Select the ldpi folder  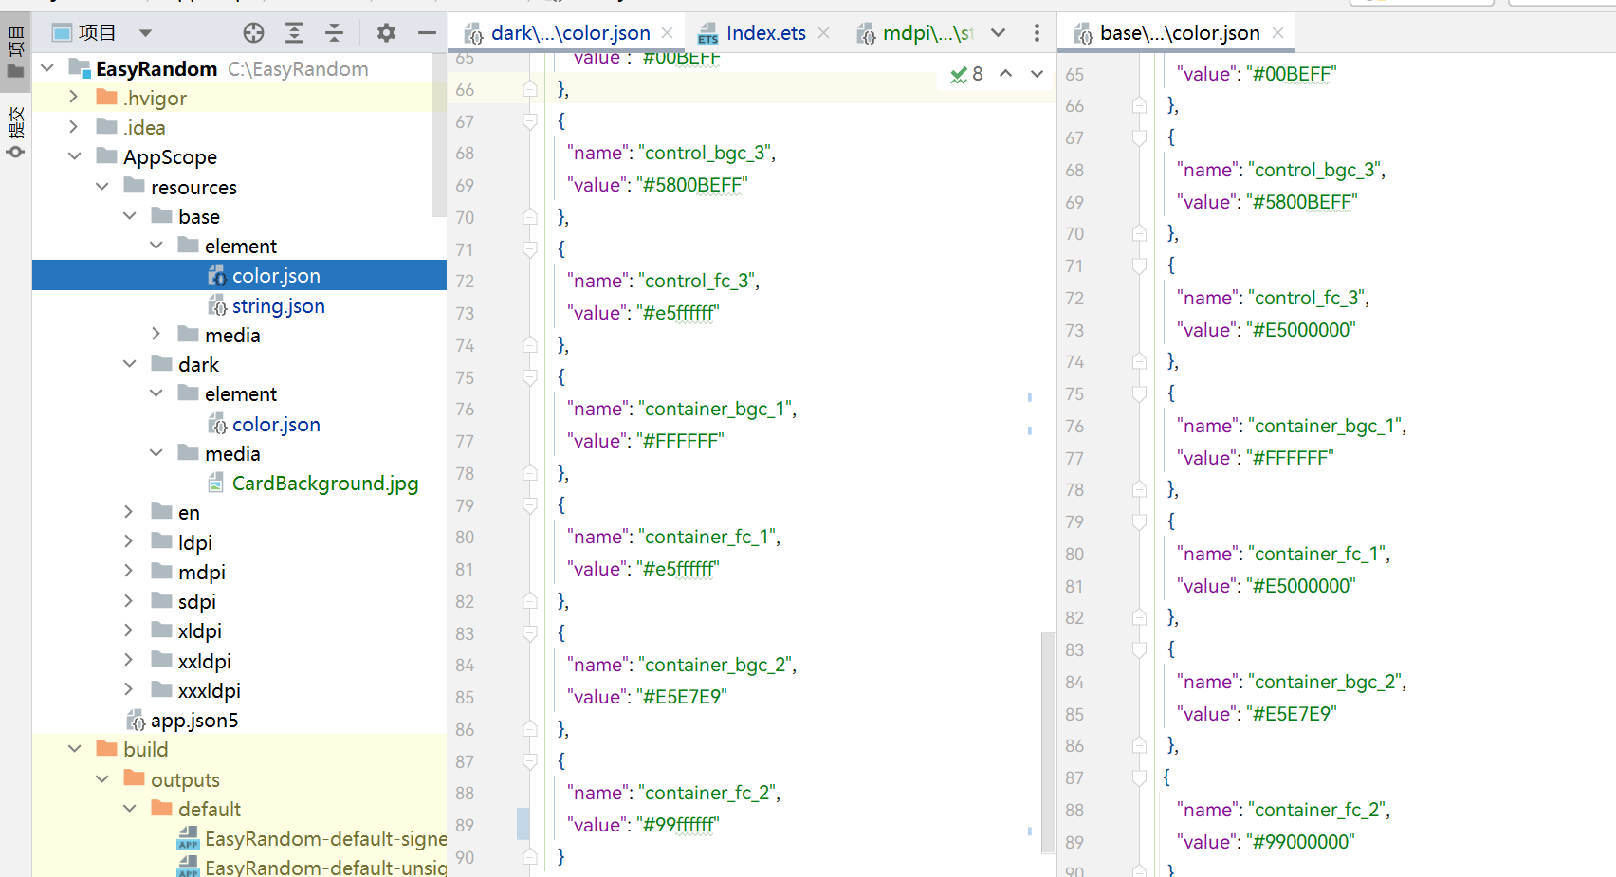[x=194, y=542]
